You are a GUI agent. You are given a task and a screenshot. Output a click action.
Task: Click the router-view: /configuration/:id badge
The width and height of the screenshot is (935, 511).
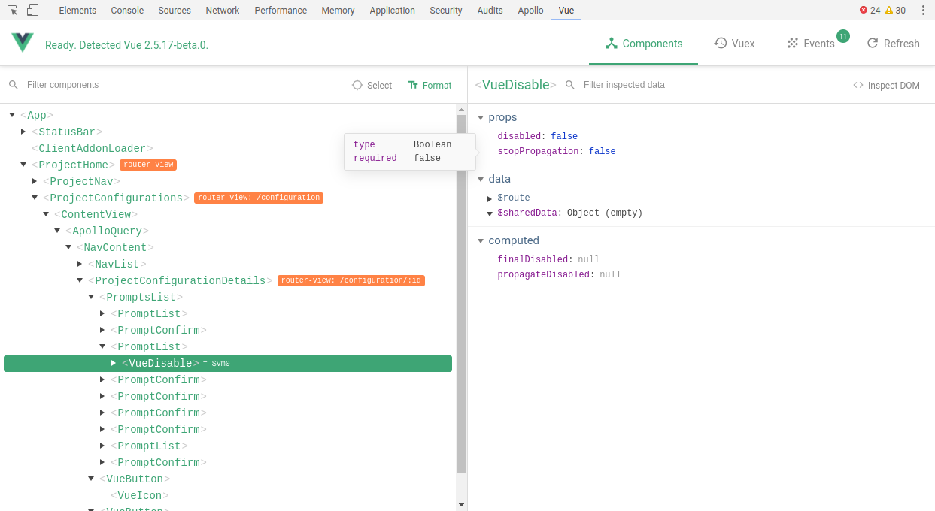coord(351,280)
